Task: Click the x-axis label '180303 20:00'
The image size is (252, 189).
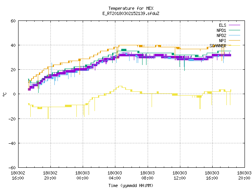Action: tap(244, 176)
